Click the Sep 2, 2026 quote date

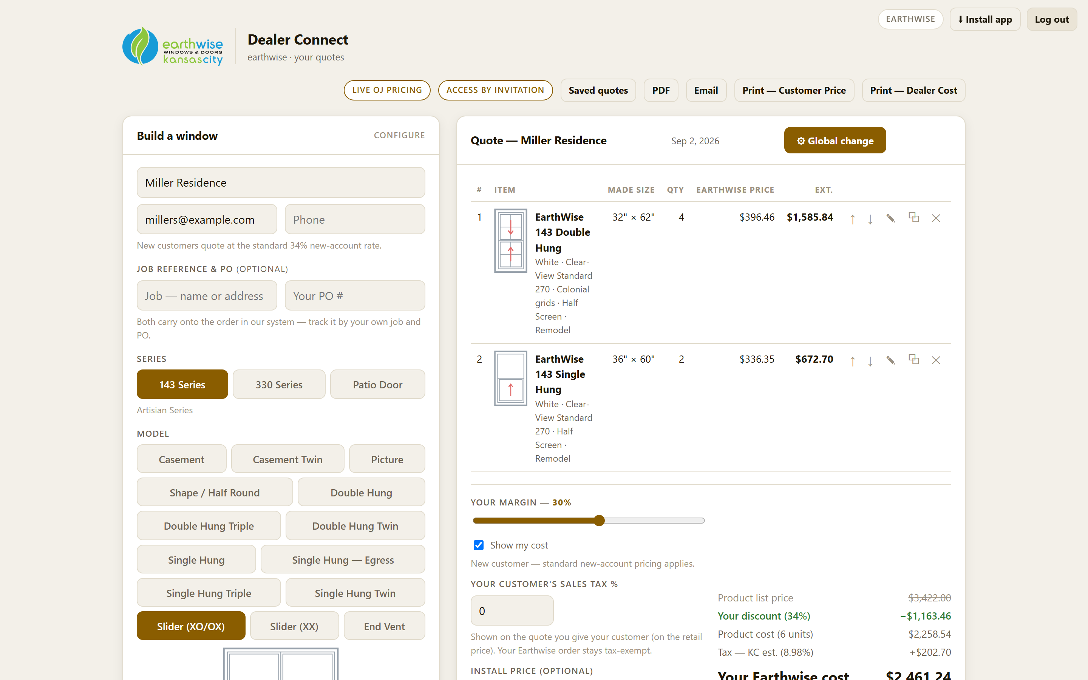point(695,141)
